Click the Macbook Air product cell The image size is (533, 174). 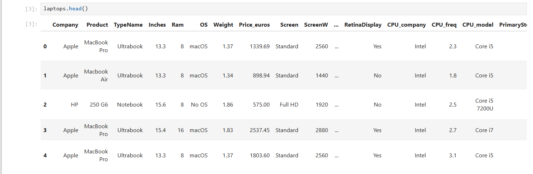(96, 76)
